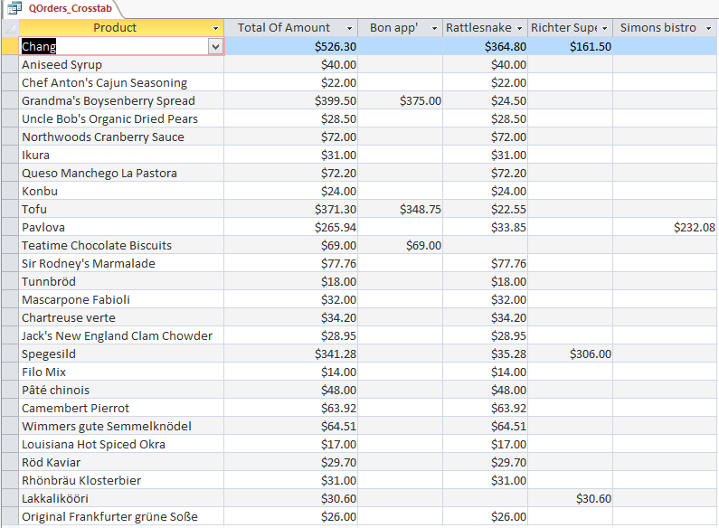This screenshot has width=719, height=528.
Task: Select the Product column header label
Action: pyautogui.click(x=115, y=28)
